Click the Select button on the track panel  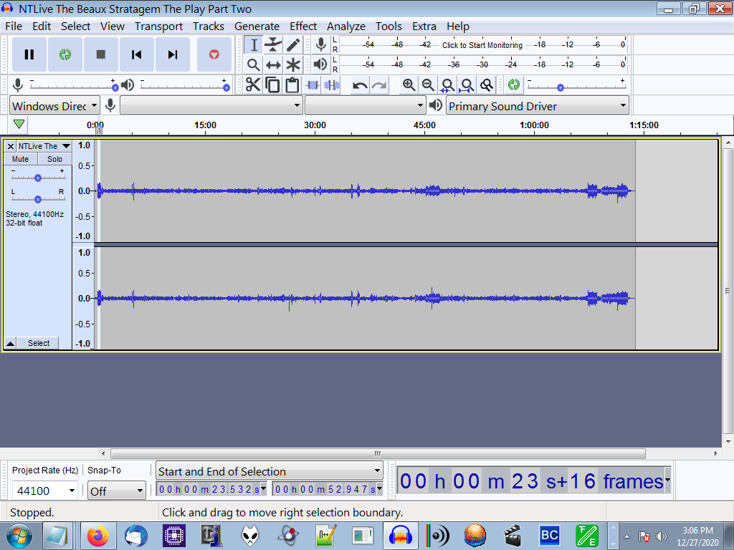click(37, 343)
